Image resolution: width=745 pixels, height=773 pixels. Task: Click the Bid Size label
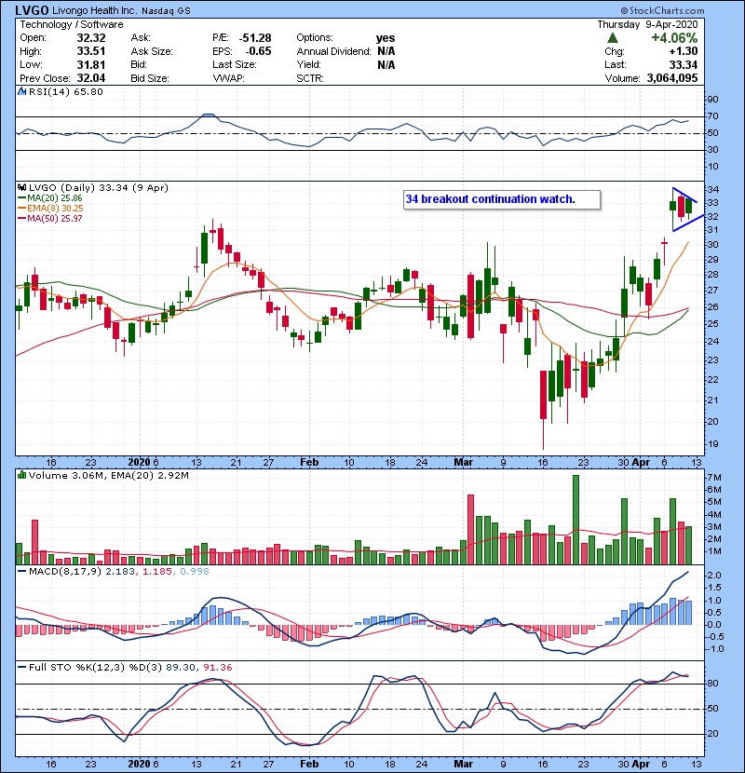click(x=150, y=78)
